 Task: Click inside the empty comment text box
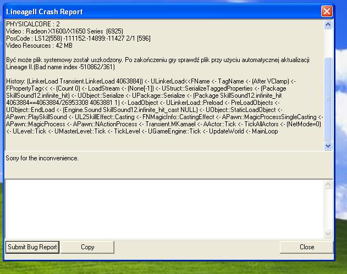(164, 209)
